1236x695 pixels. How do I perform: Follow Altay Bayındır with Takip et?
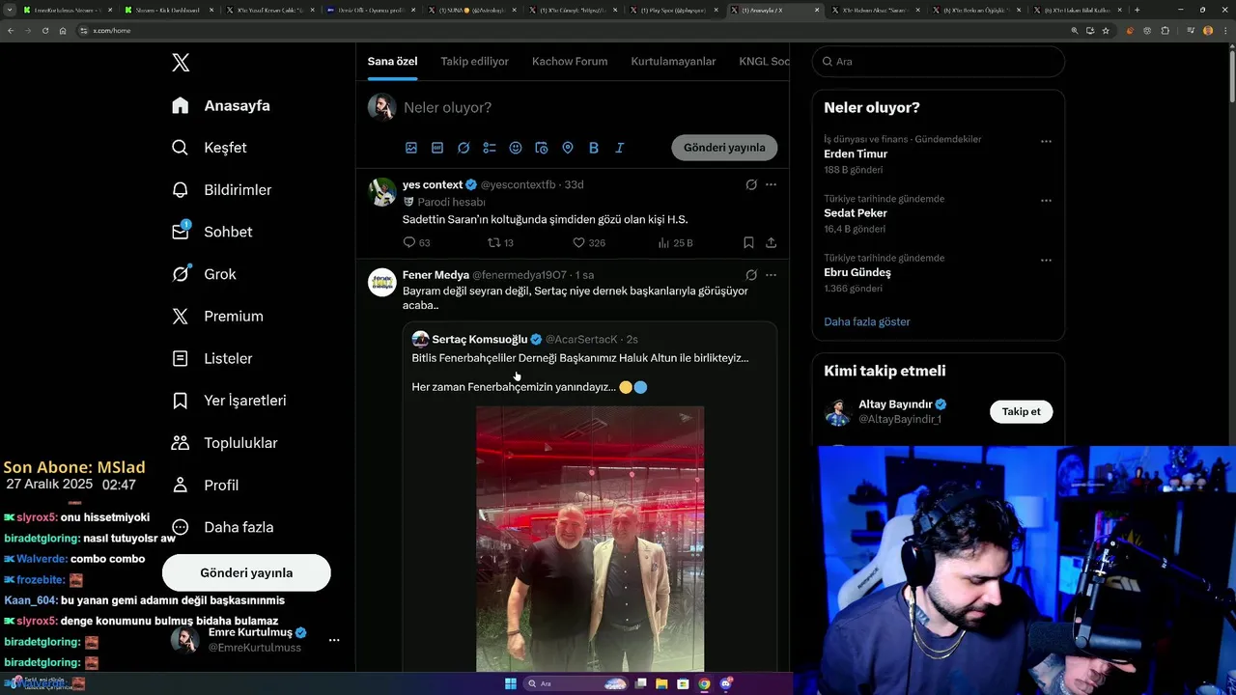[1021, 411]
